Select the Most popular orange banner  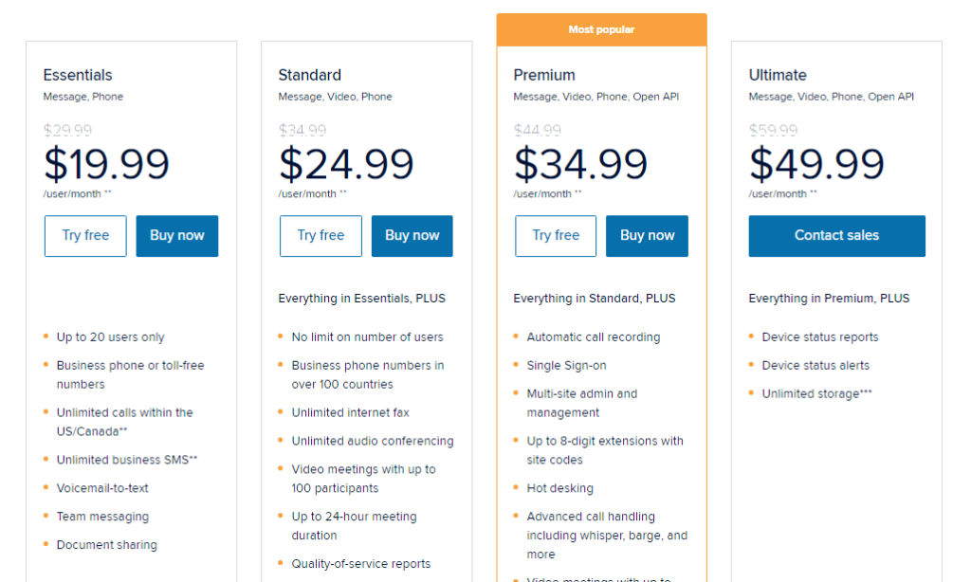tap(601, 29)
